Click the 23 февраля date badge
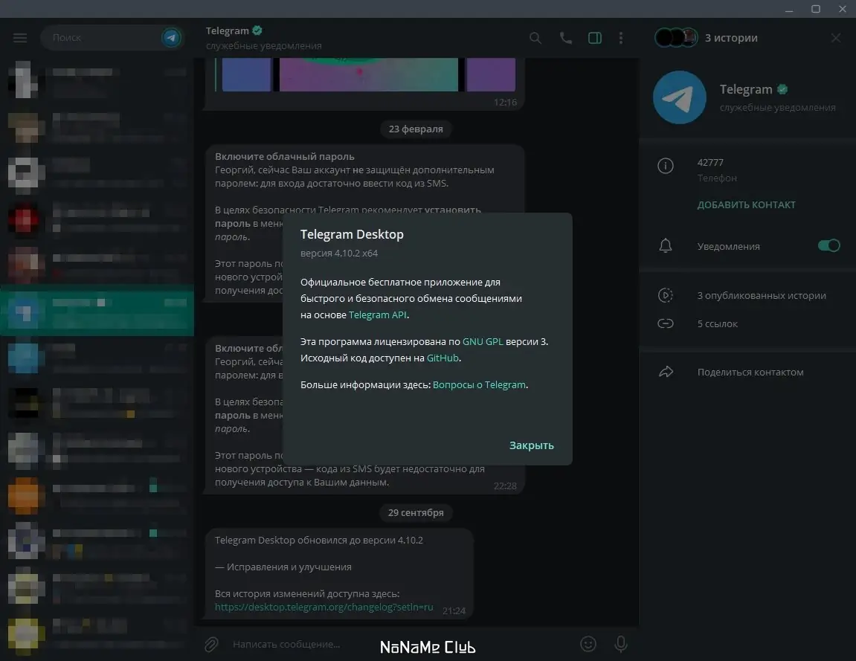Screen dimensions: 856x661 [x=416, y=129]
